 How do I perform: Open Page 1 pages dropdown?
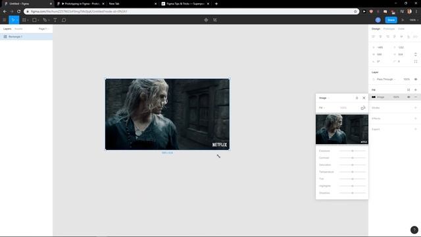(x=44, y=29)
